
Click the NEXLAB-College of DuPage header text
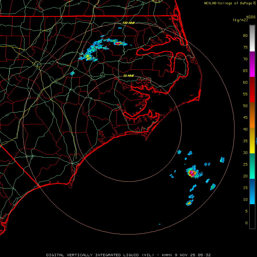228,3
